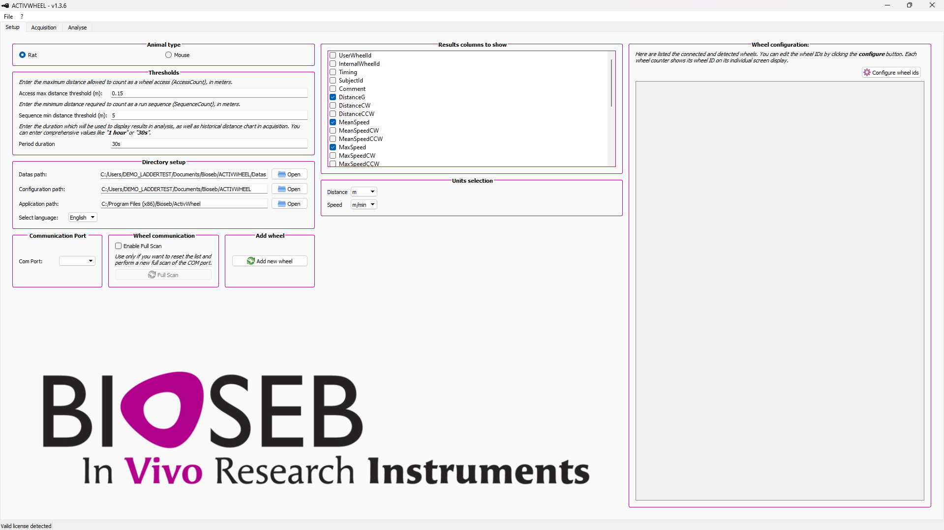Click the Period duration input field

click(209, 144)
